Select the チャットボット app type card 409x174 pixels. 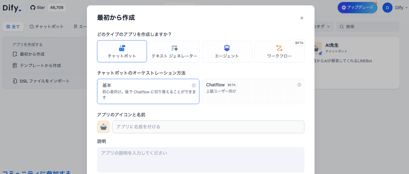[x=122, y=51]
